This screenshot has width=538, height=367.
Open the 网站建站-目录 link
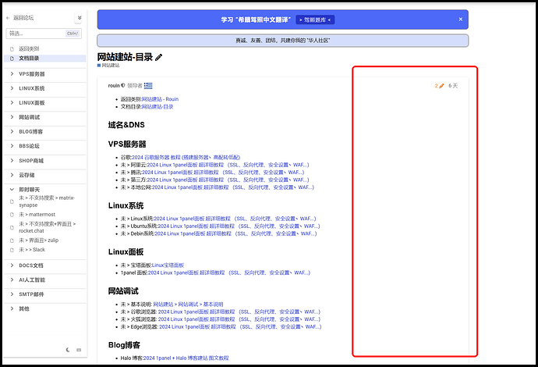158,106
